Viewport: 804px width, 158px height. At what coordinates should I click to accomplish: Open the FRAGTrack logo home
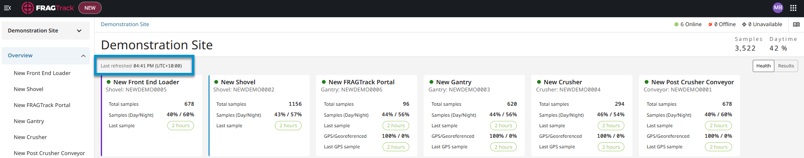[48, 8]
